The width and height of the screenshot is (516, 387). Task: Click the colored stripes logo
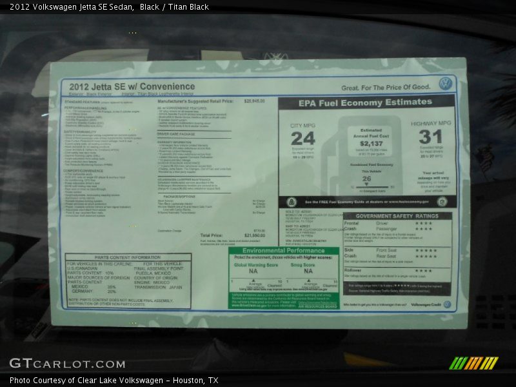pyautogui.click(x=473, y=363)
